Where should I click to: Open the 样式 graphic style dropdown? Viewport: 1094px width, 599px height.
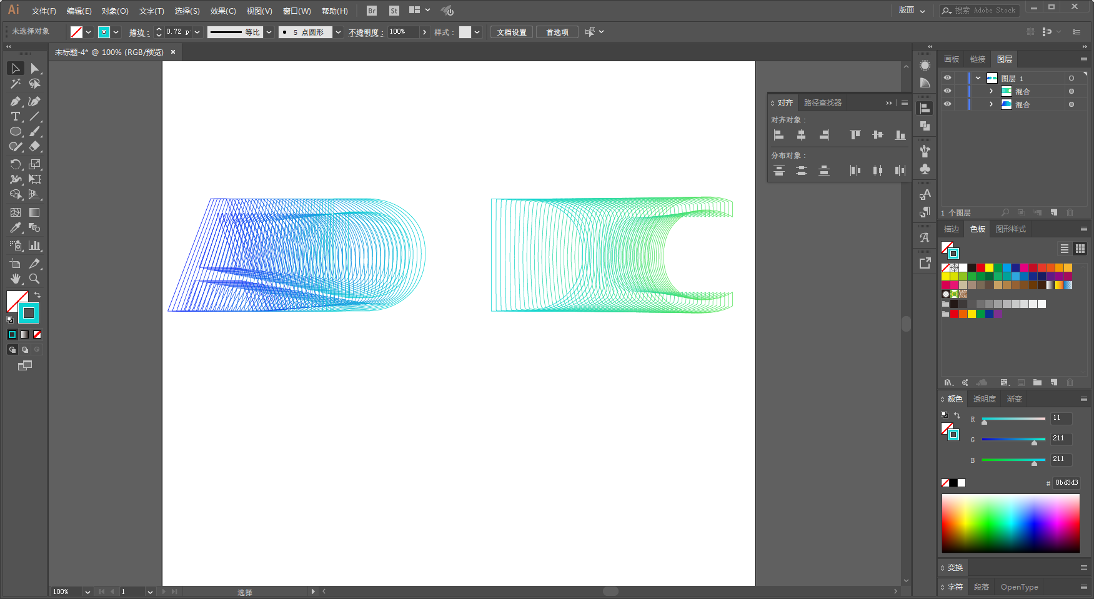click(x=477, y=32)
